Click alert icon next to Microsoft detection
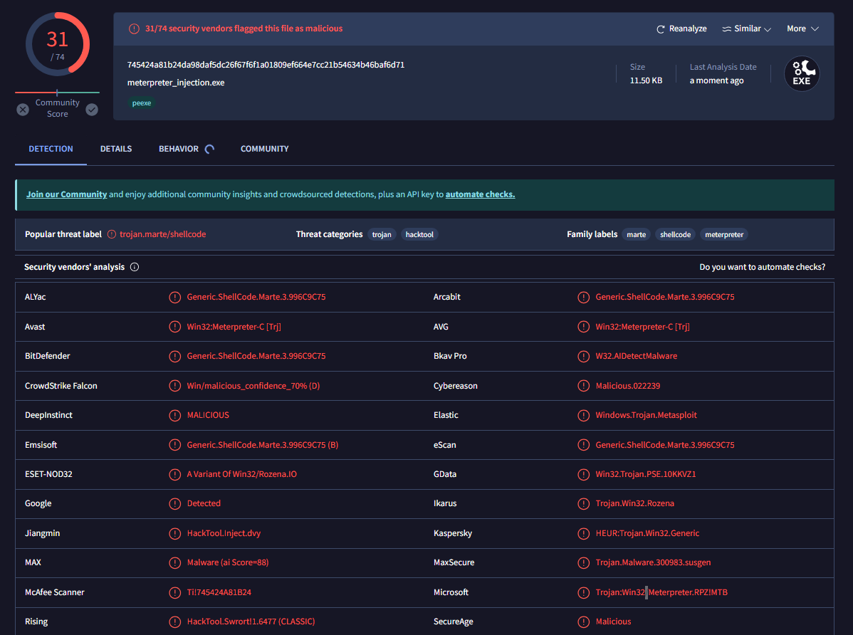 point(583,592)
